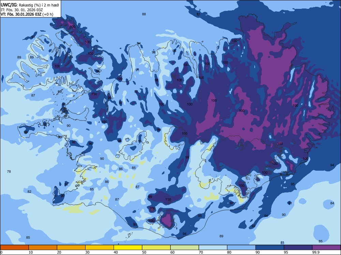Select the dark indigo 95–99.9 legend swatch
This screenshot has width=341, height=255.
point(298,248)
